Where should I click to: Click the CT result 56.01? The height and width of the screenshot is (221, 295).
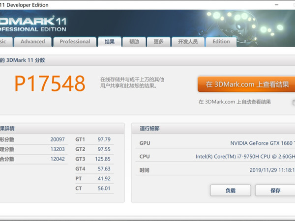(104, 188)
